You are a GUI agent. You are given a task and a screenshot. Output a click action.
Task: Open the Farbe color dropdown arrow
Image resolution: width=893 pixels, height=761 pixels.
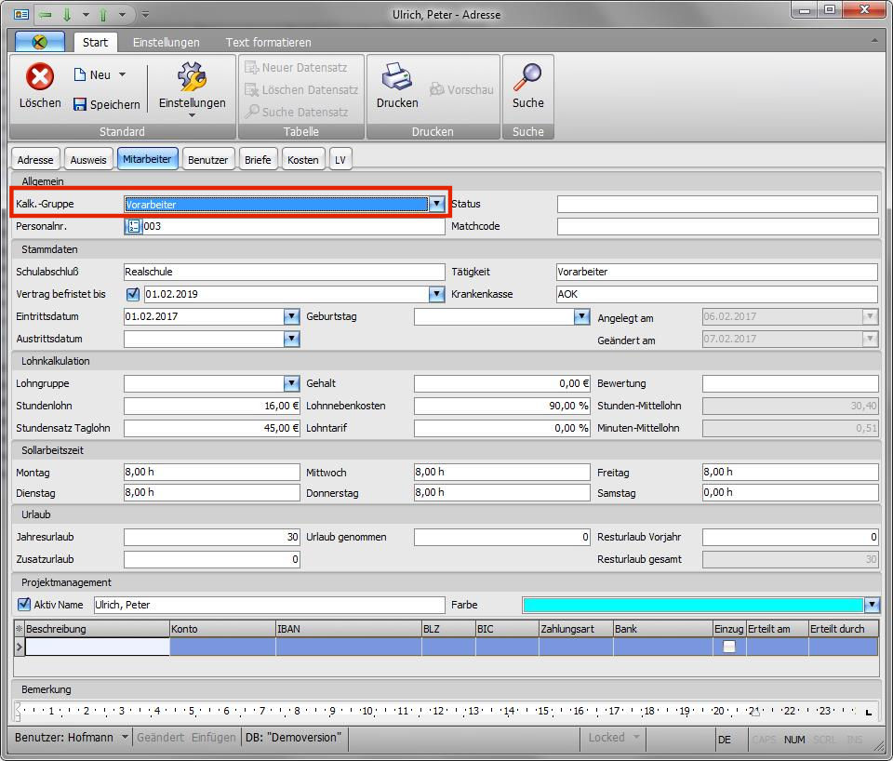[872, 605]
